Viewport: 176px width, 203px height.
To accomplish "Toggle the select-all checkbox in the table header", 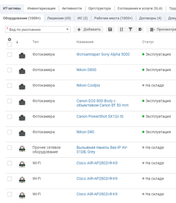I will point(9,44).
